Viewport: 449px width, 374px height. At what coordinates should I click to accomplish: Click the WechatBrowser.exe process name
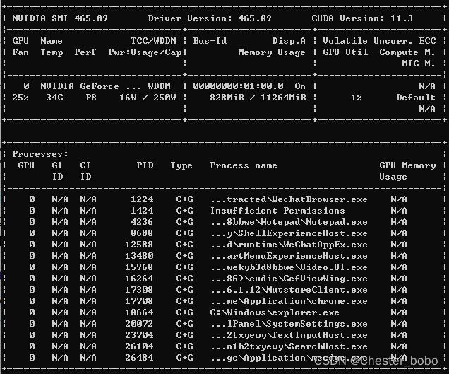(289, 199)
